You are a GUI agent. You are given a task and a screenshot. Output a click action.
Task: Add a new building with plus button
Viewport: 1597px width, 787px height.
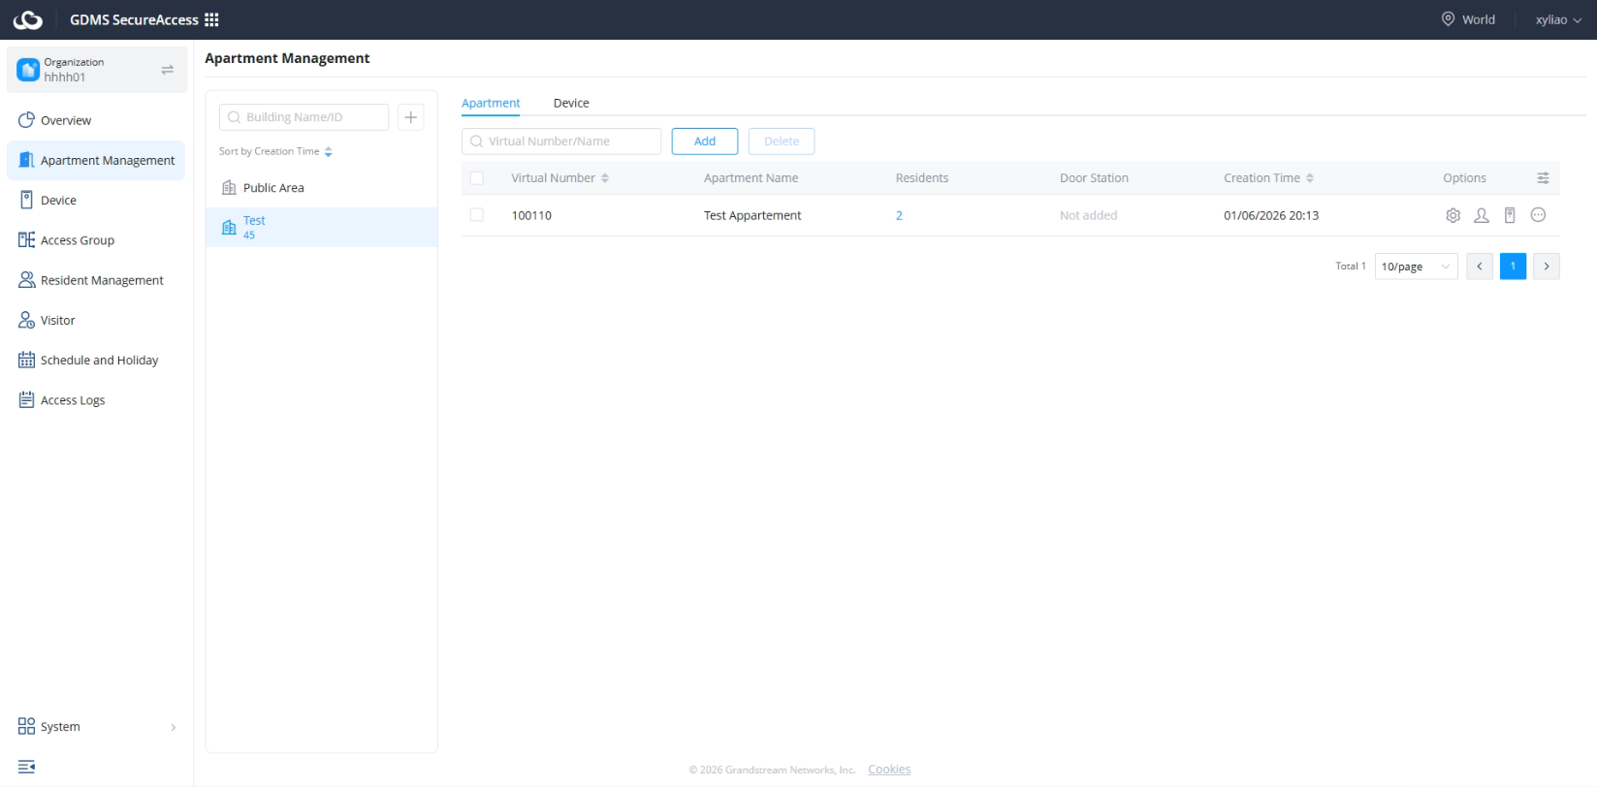coord(411,117)
